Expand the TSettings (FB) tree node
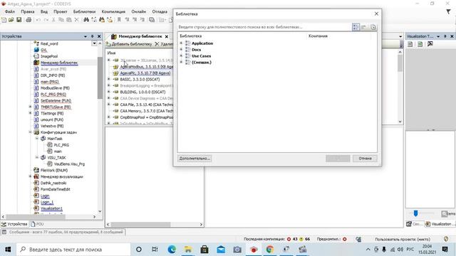This screenshot has height=256, width=456. 30,113
